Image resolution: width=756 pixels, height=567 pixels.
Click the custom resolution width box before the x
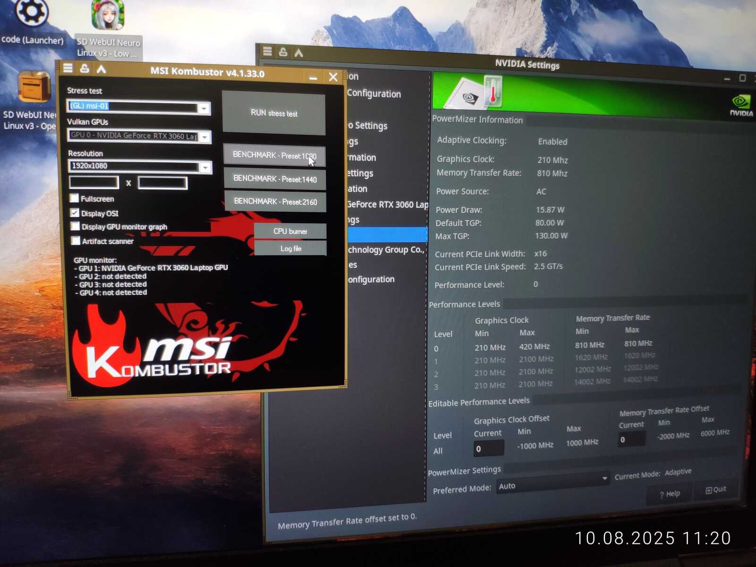click(x=94, y=182)
